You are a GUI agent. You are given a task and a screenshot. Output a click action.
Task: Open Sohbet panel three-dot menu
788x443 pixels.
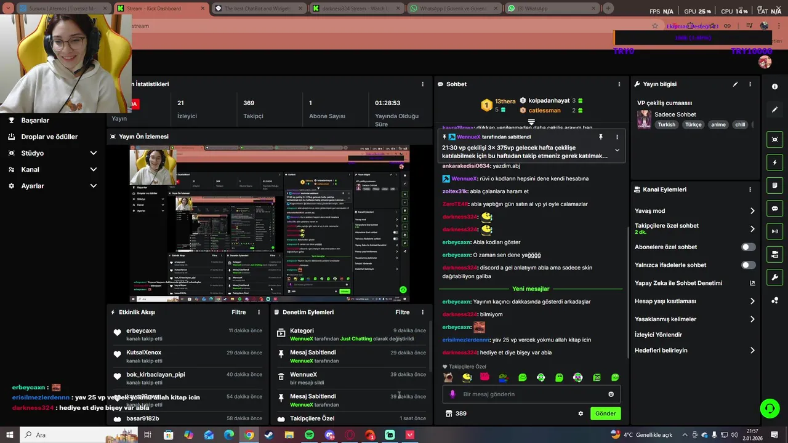(619, 84)
